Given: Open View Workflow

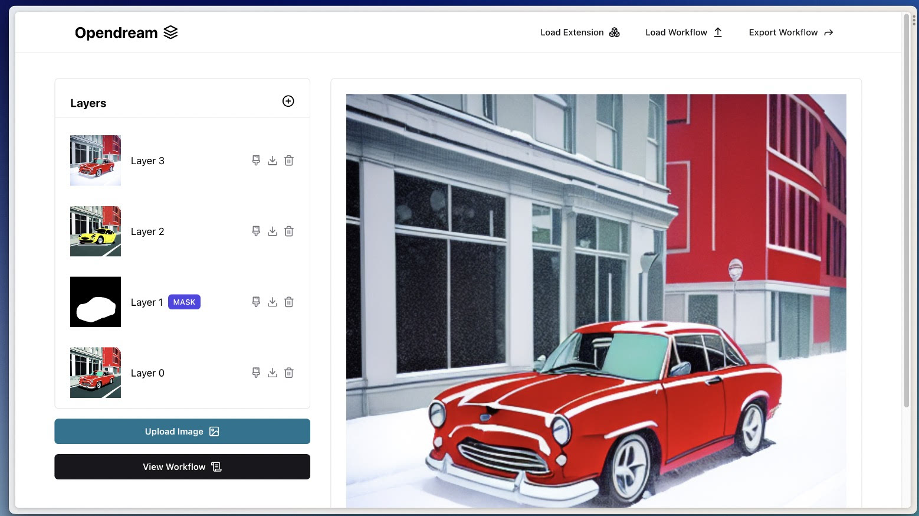Looking at the screenshot, I should (182, 467).
